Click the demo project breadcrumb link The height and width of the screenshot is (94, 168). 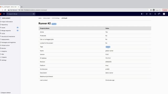coord(47,18)
